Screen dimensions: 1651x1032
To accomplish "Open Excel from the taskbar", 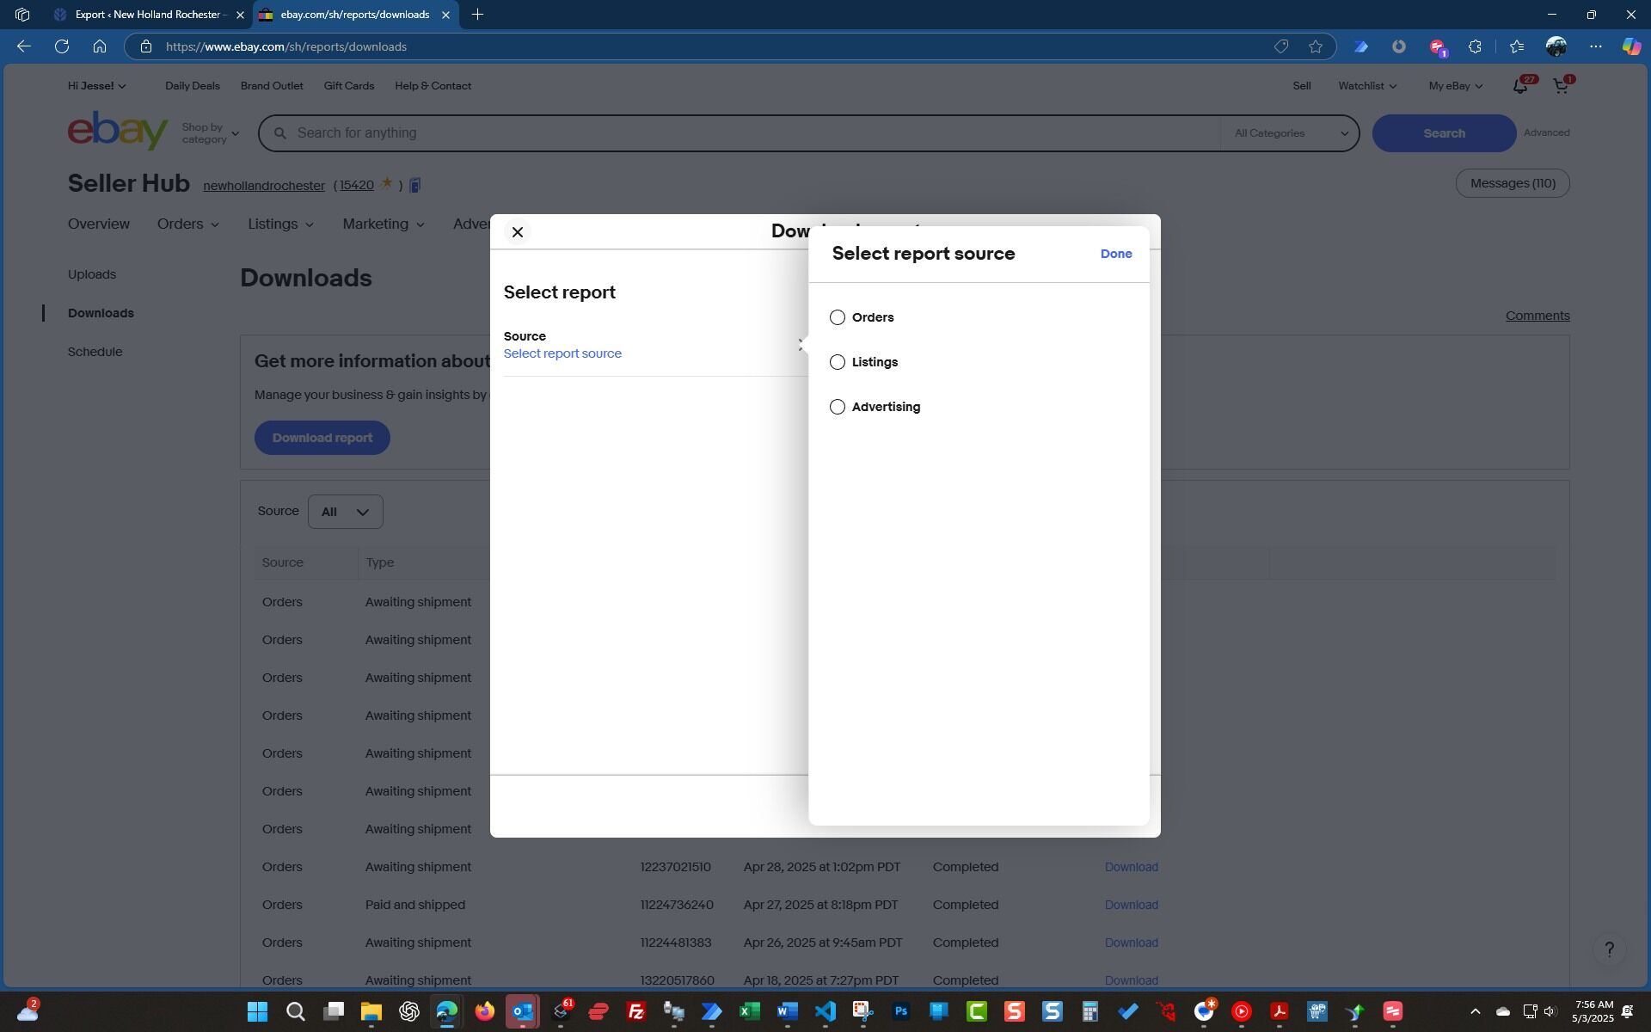I will click(749, 1011).
